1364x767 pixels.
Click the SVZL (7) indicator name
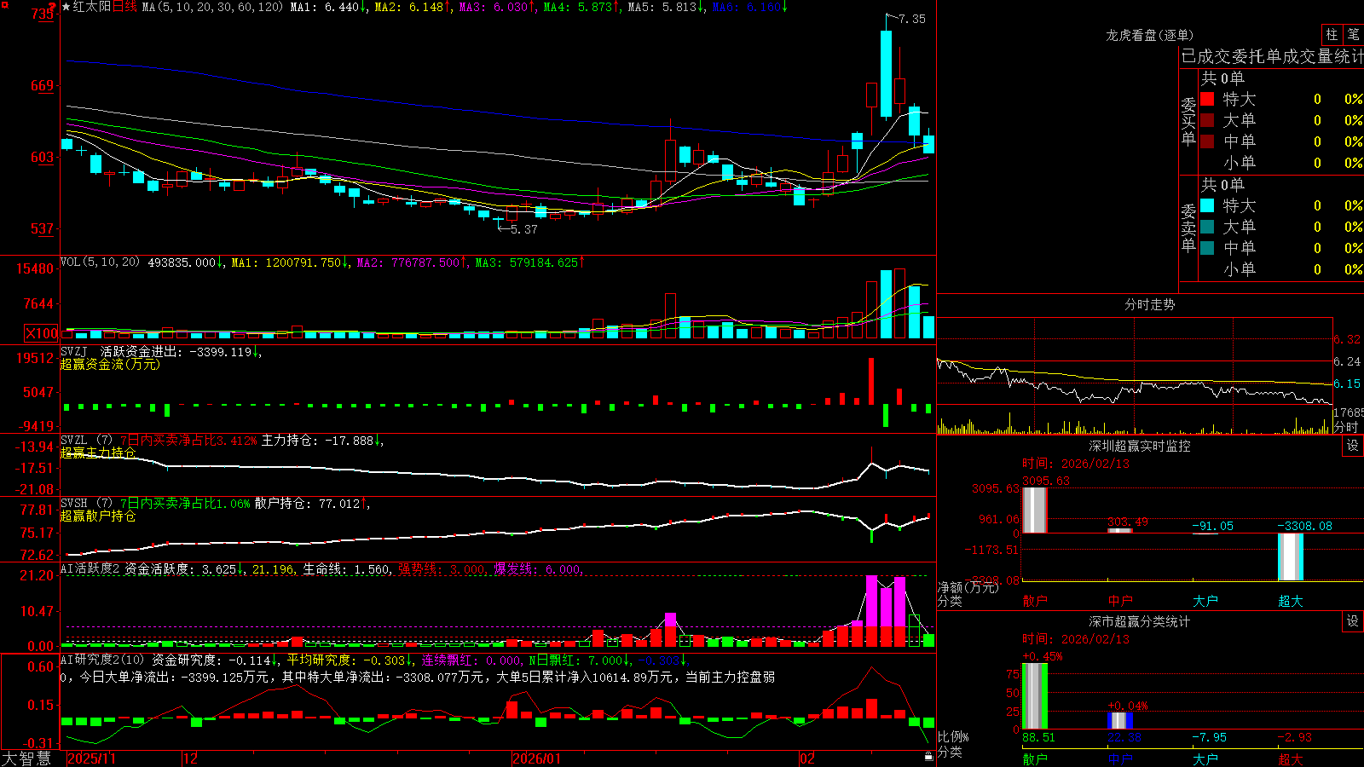pos(86,440)
